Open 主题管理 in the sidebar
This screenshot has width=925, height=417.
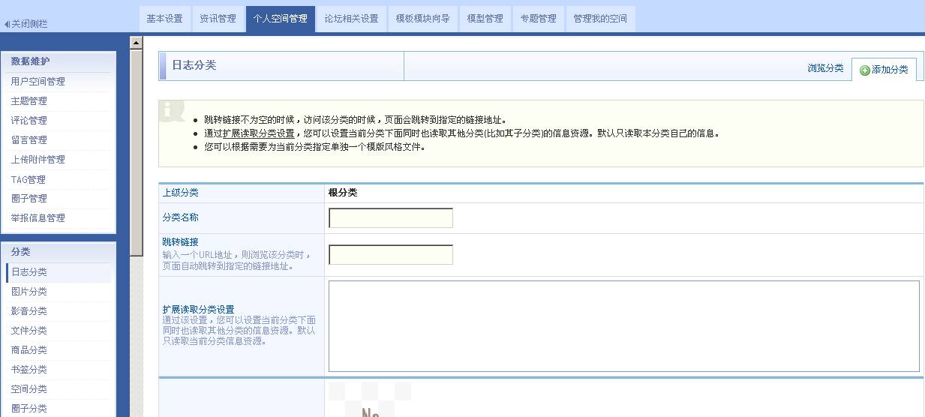(29, 101)
